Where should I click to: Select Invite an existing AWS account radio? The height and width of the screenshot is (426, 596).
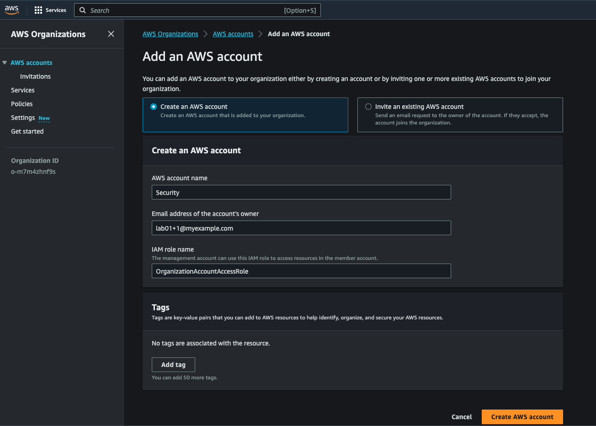click(368, 107)
